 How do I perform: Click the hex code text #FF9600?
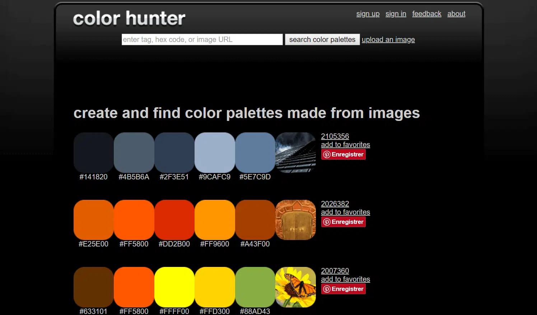215,244
